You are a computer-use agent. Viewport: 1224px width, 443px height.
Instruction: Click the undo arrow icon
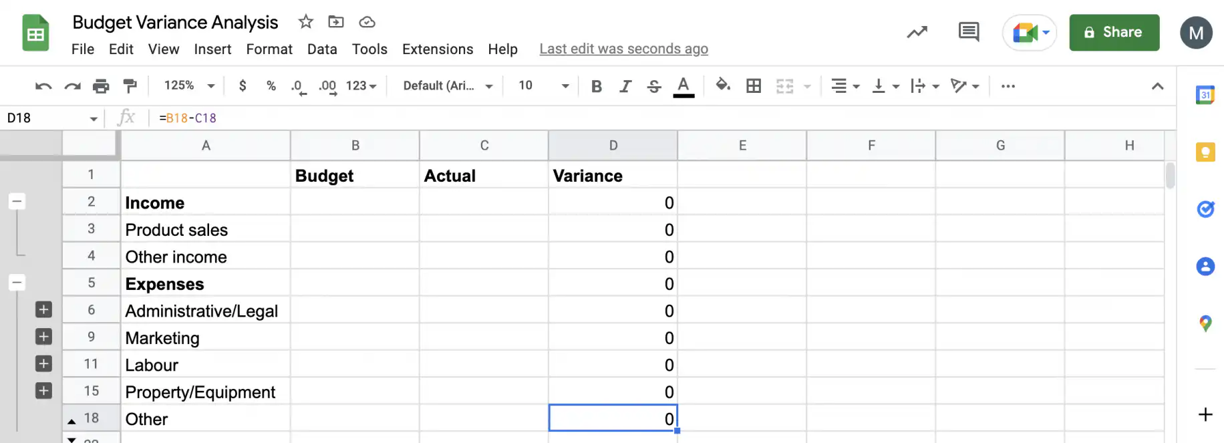tap(43, 86)
